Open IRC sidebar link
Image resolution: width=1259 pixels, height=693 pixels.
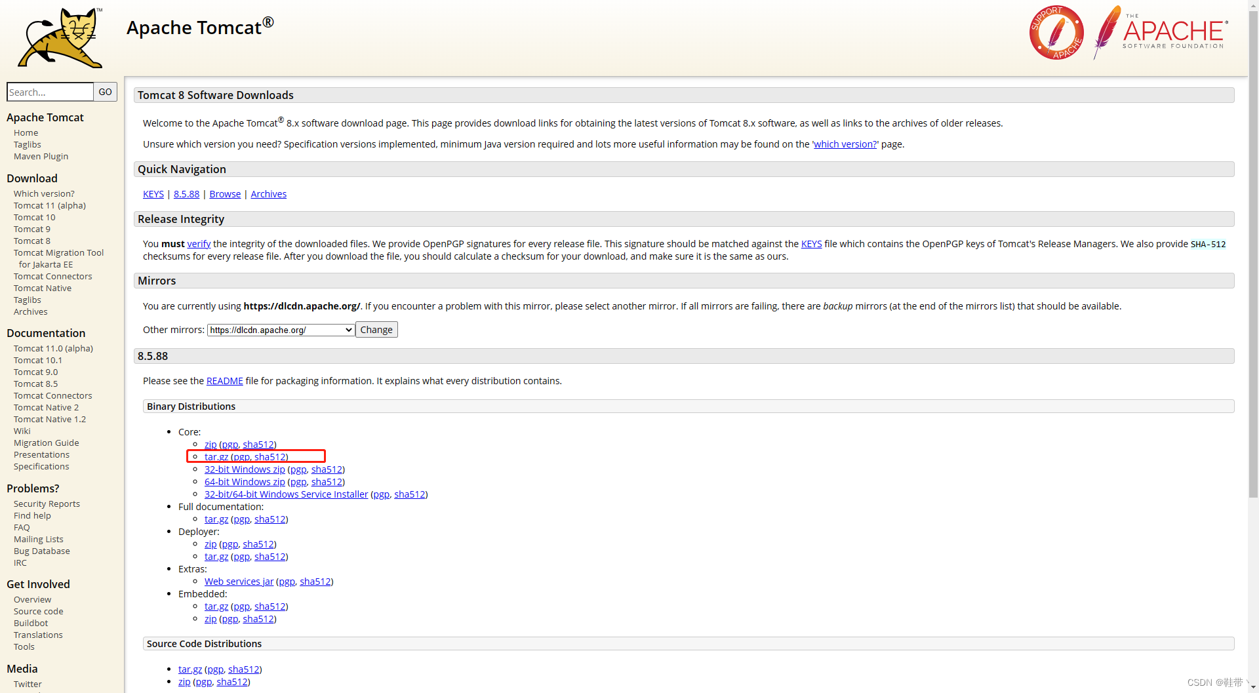pyautogui.click(x=20, y=563)
